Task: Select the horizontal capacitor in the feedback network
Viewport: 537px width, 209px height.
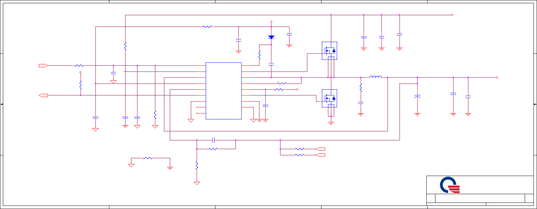Action: click(x=213, y=140)
